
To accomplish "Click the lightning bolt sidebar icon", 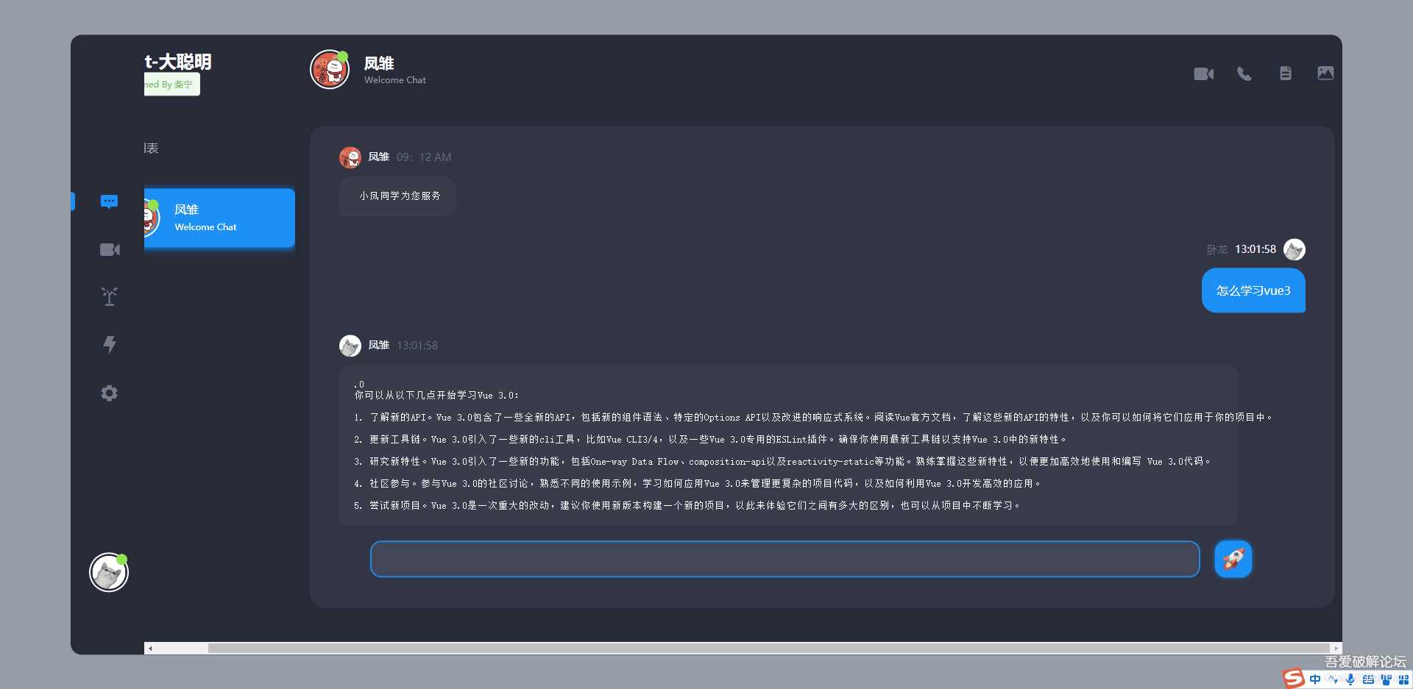I will point(109,344).
